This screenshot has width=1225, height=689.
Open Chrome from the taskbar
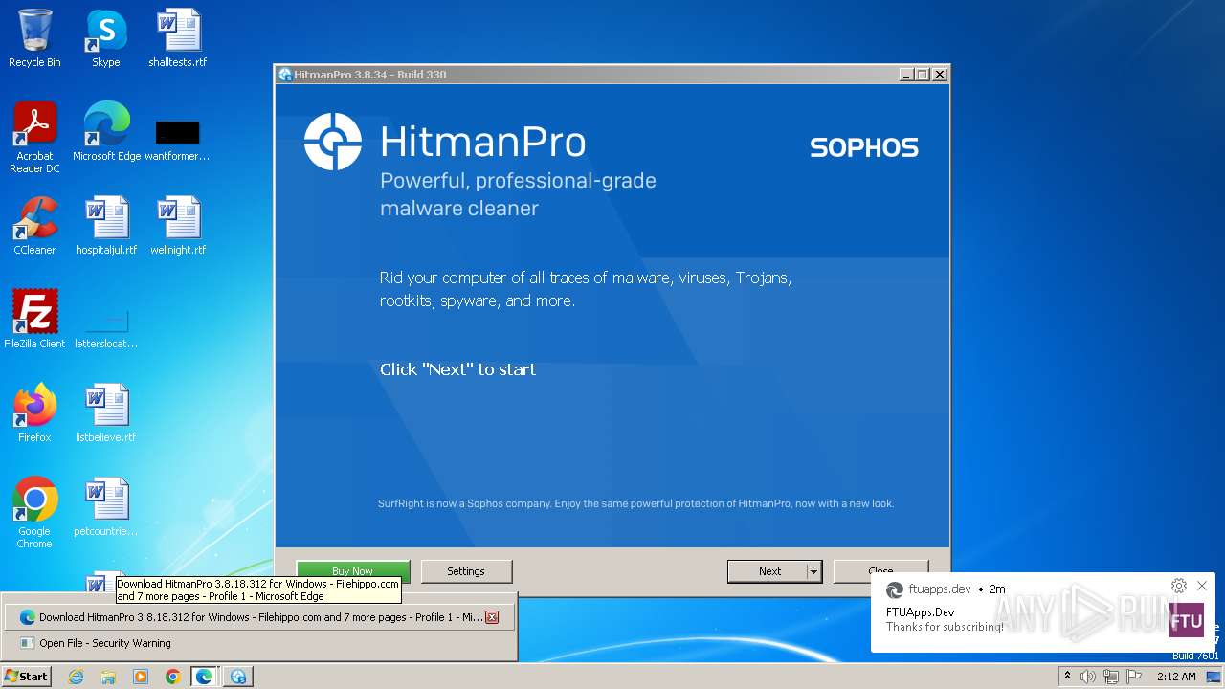(173, 677)
